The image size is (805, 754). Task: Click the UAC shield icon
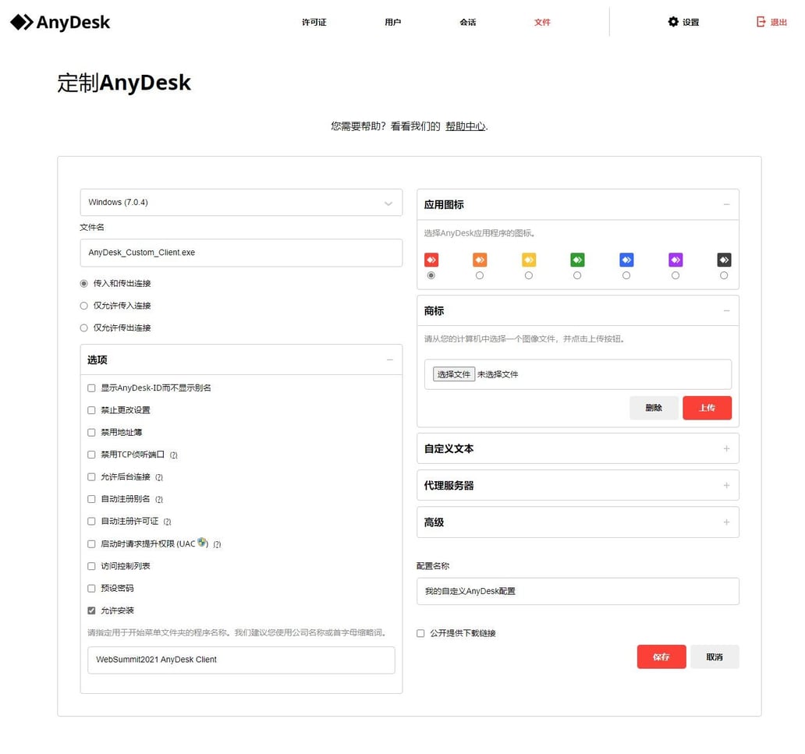202,542
